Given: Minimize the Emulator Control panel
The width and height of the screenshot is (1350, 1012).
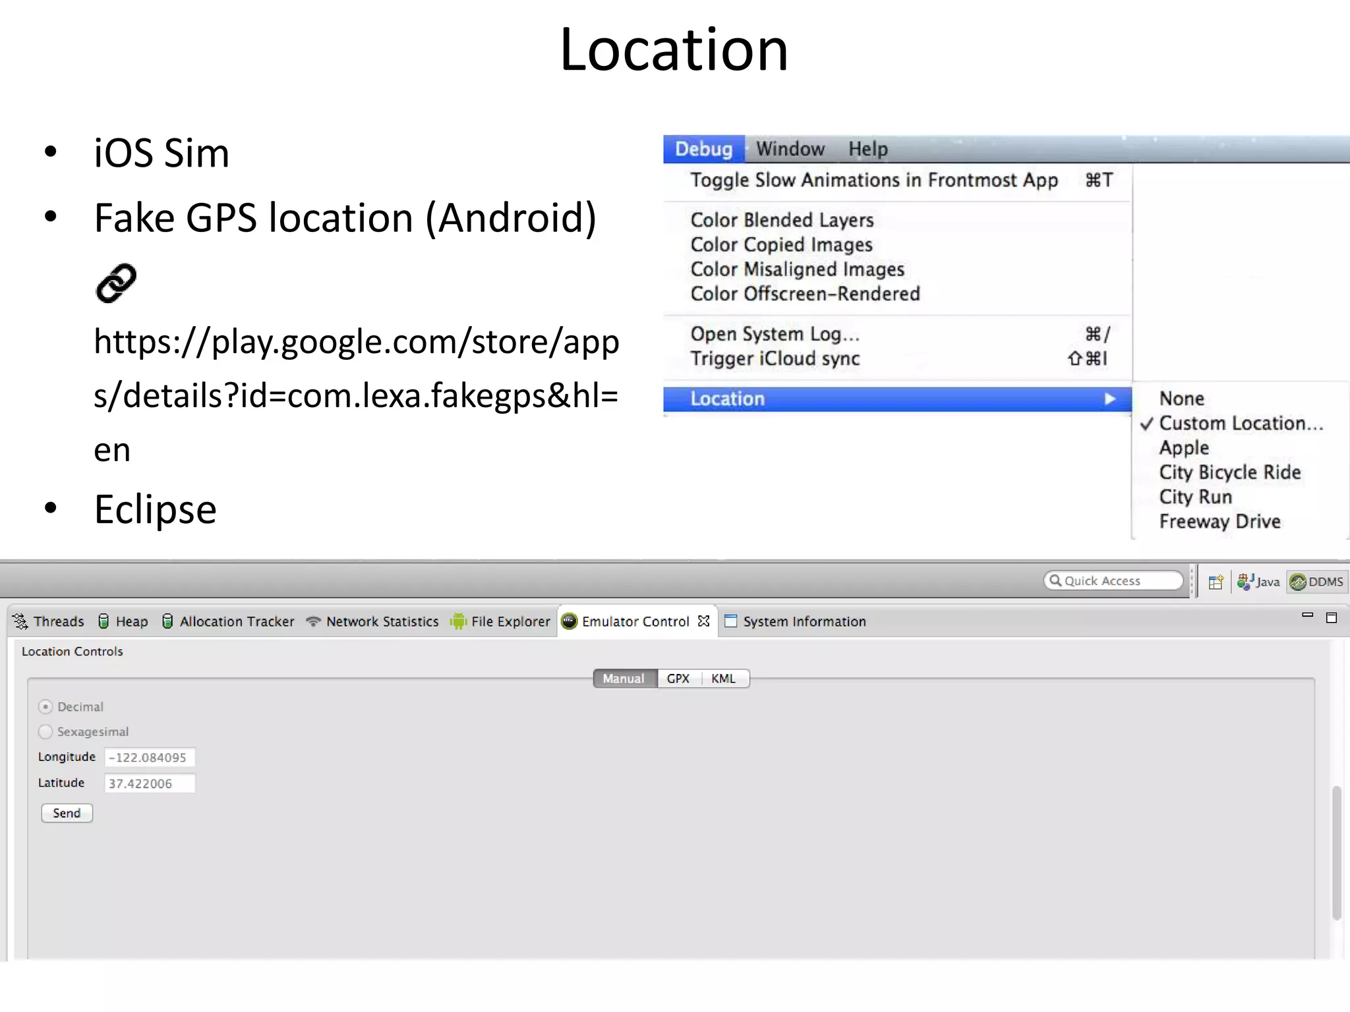Looking at the screenshot, I should point(1307,615).
